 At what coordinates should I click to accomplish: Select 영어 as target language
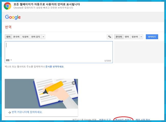click(127, 37)
